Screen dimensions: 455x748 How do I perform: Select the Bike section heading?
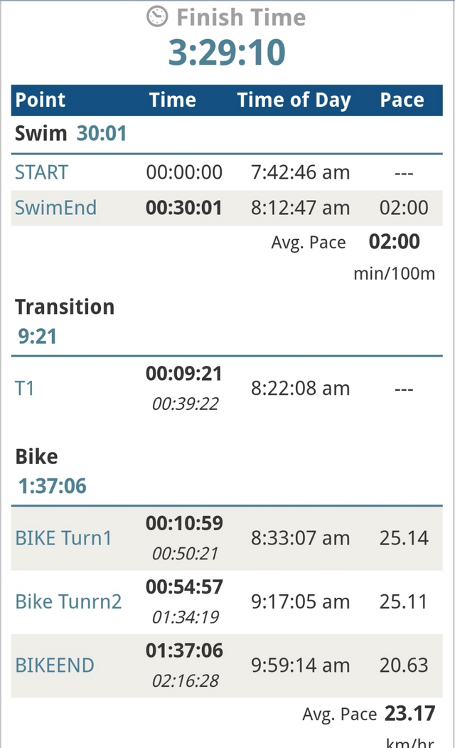point(37,456)
